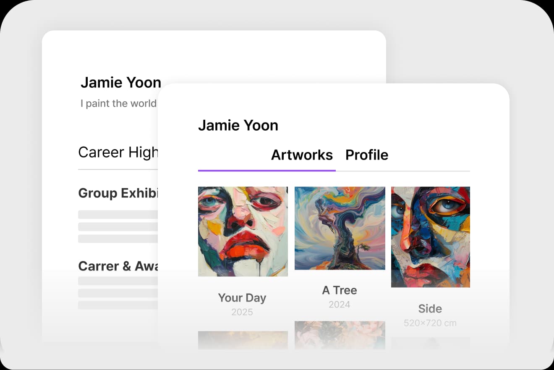Click the Side artwork title
Viewport: 554px width, 370px height.
[430, 309]
